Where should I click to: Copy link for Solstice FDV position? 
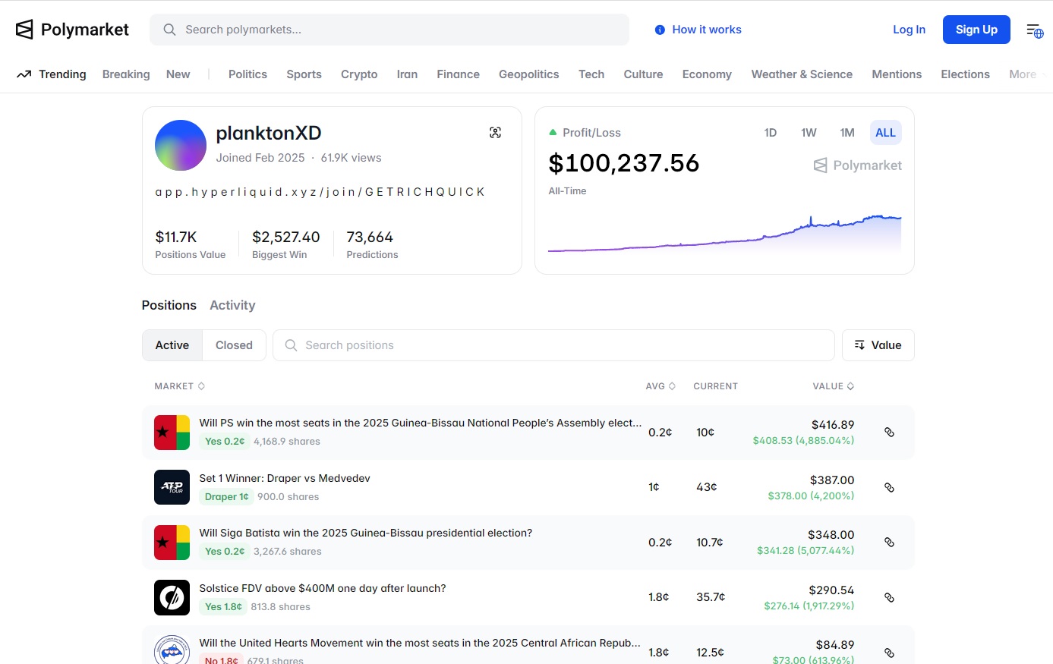tap(889, 598)
